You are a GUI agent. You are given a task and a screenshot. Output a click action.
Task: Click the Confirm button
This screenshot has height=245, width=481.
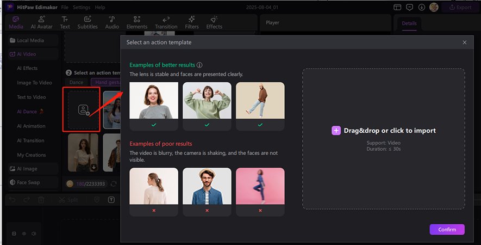(x=447, y=229)
